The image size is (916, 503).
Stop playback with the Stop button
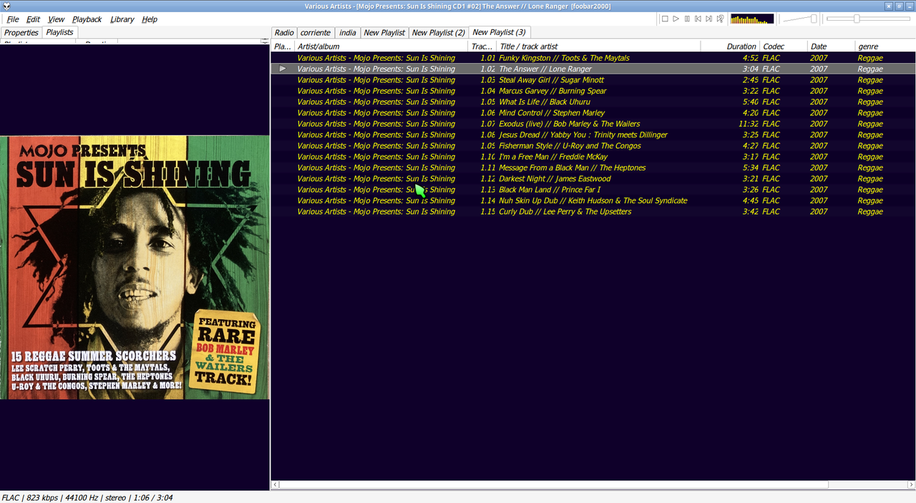click(x=665, y=19)
